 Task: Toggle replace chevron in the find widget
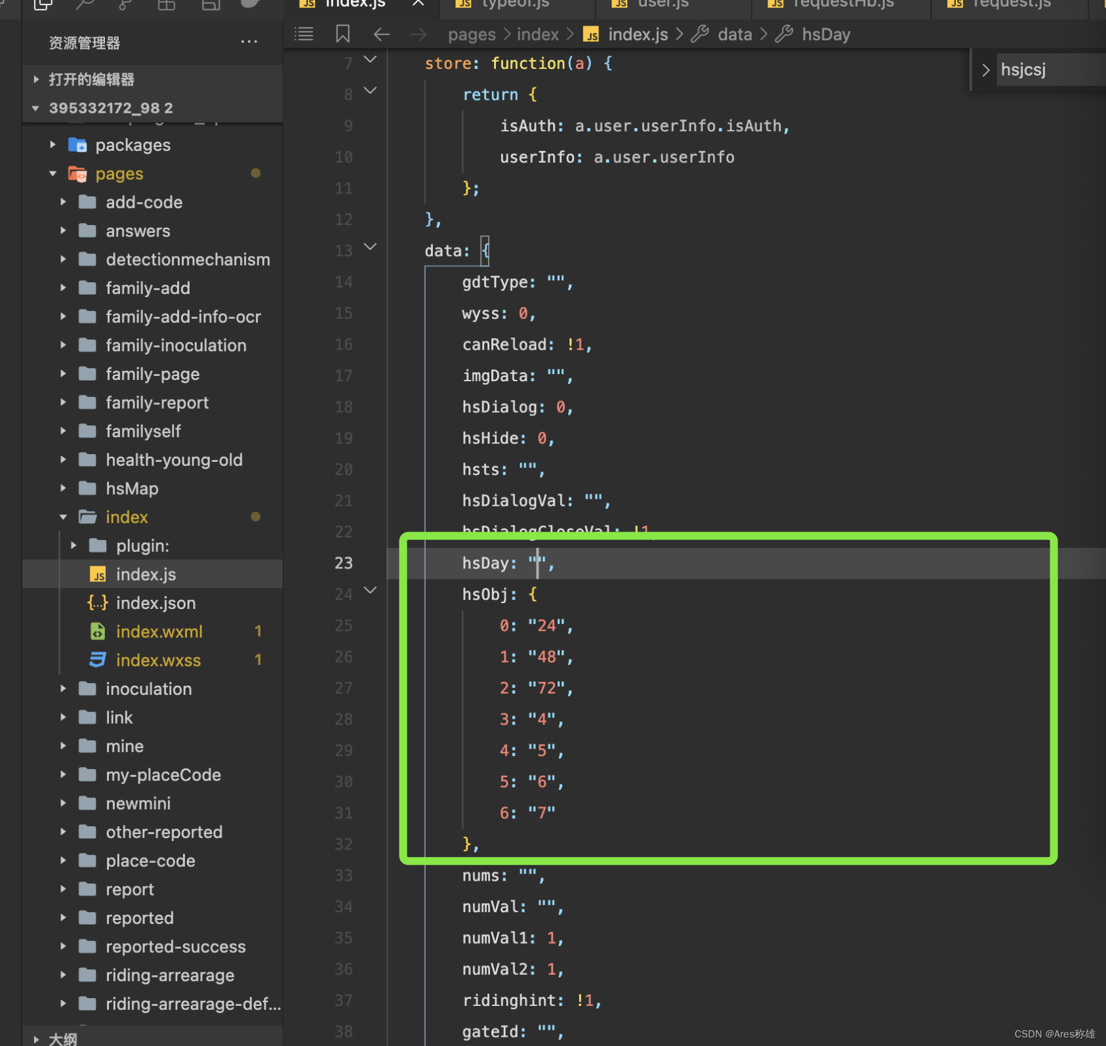[985, 70]
